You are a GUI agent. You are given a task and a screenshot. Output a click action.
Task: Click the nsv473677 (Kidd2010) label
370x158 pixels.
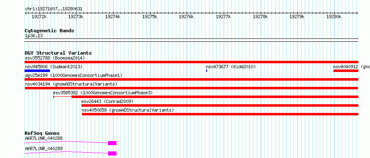point(231,67)
